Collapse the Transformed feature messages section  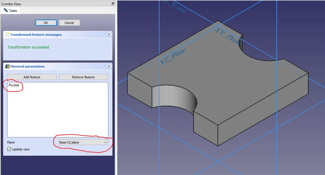pyautogui.click(x=109, y=35)
